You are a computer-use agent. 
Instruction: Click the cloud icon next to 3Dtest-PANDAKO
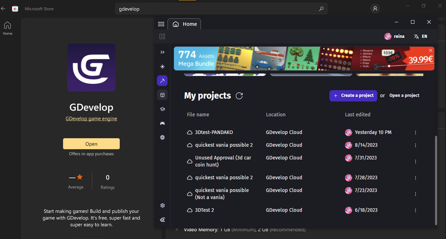(x=190, y=133)
